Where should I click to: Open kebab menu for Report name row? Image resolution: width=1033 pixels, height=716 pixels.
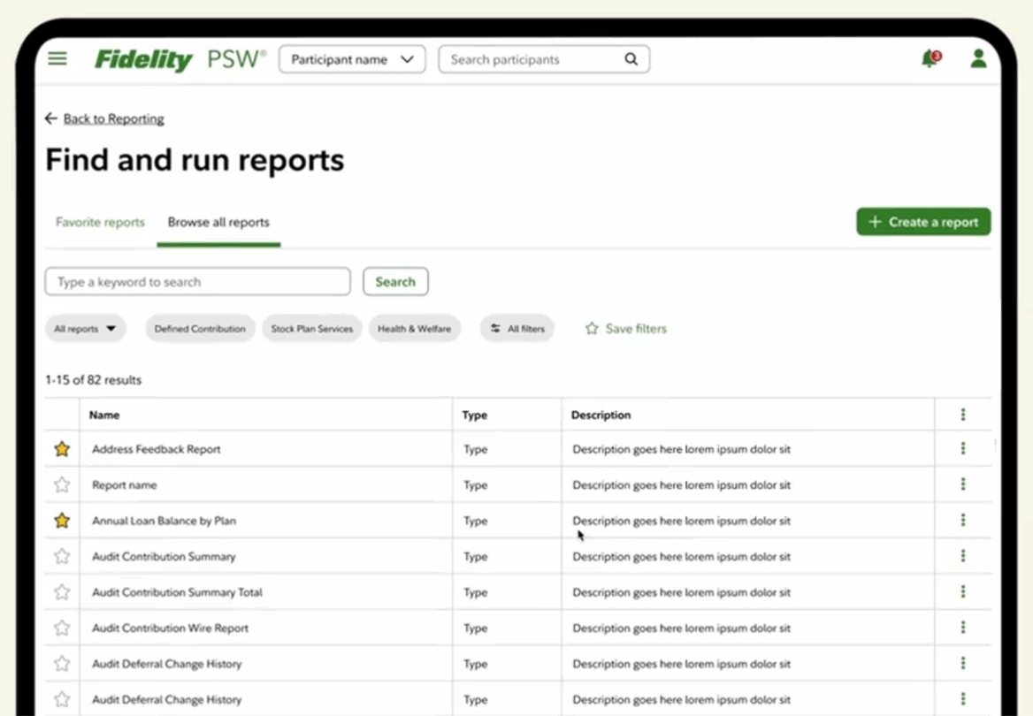[962, 484]
